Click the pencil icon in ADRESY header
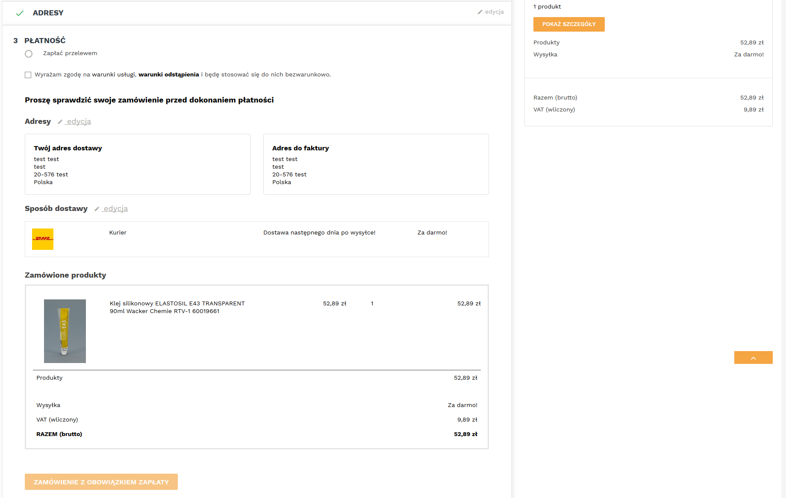 point(480,12)
